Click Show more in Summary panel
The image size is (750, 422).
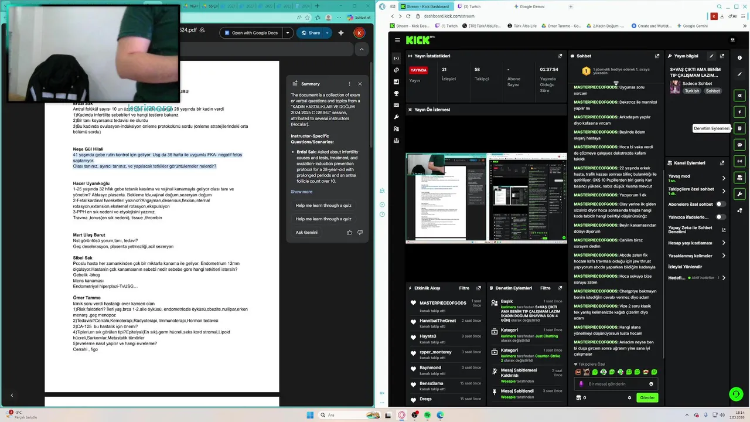[x=302, y=192]
